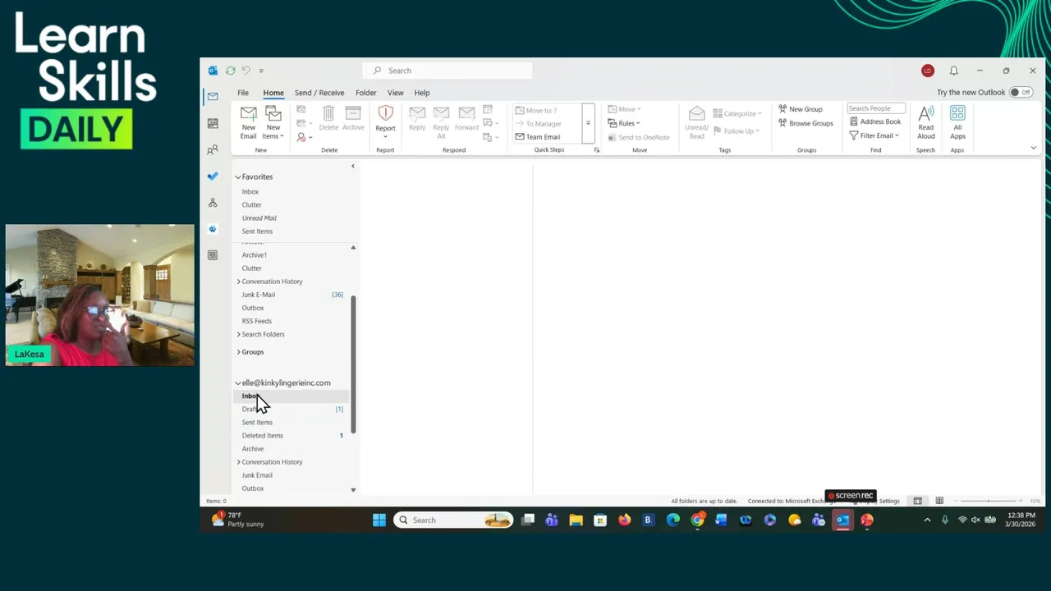Click the notifications bell icon

[x=953, y=71]
